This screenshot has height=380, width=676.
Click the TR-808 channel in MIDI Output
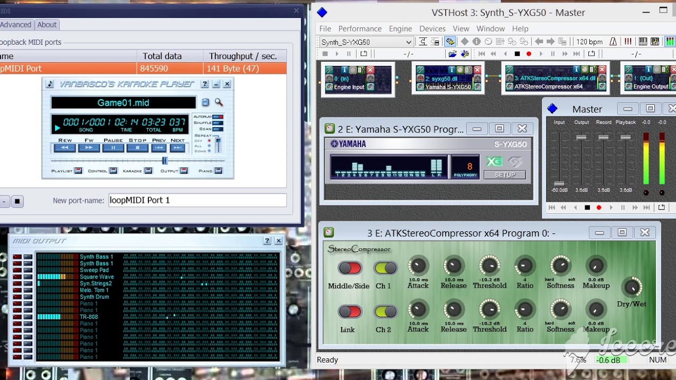coord(89,317)
